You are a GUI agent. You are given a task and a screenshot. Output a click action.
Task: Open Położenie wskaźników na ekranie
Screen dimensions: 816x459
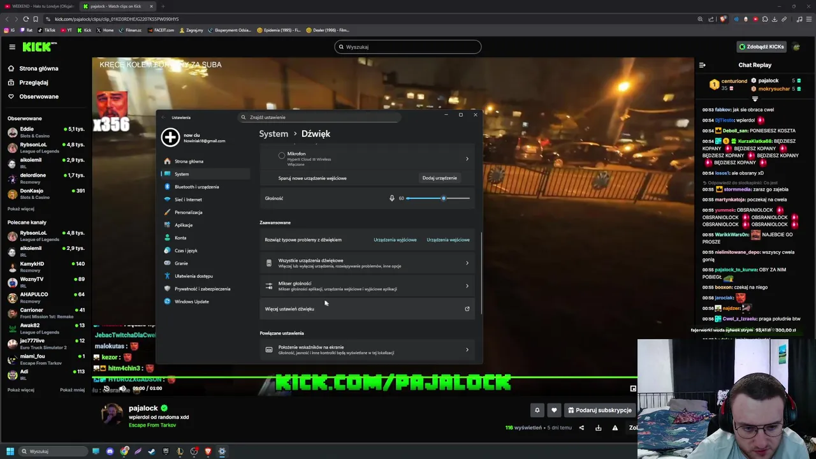coord(368,349)
